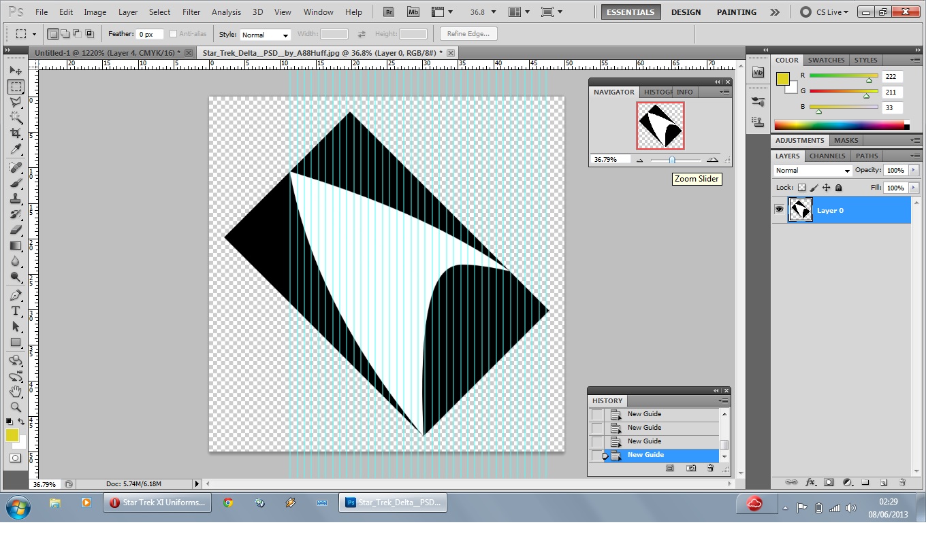Toggle visibility of Layer 0

(x=779, y=210)
